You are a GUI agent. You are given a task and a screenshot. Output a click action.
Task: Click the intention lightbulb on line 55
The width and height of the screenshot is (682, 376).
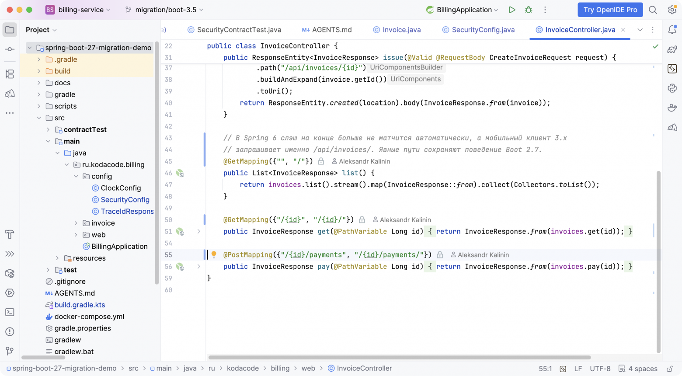214,254
